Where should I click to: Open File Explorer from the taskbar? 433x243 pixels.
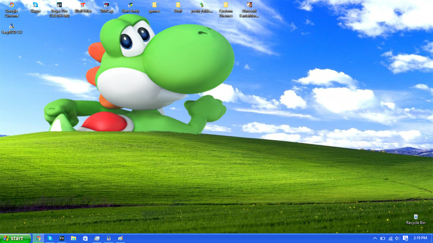click(74, 238)
